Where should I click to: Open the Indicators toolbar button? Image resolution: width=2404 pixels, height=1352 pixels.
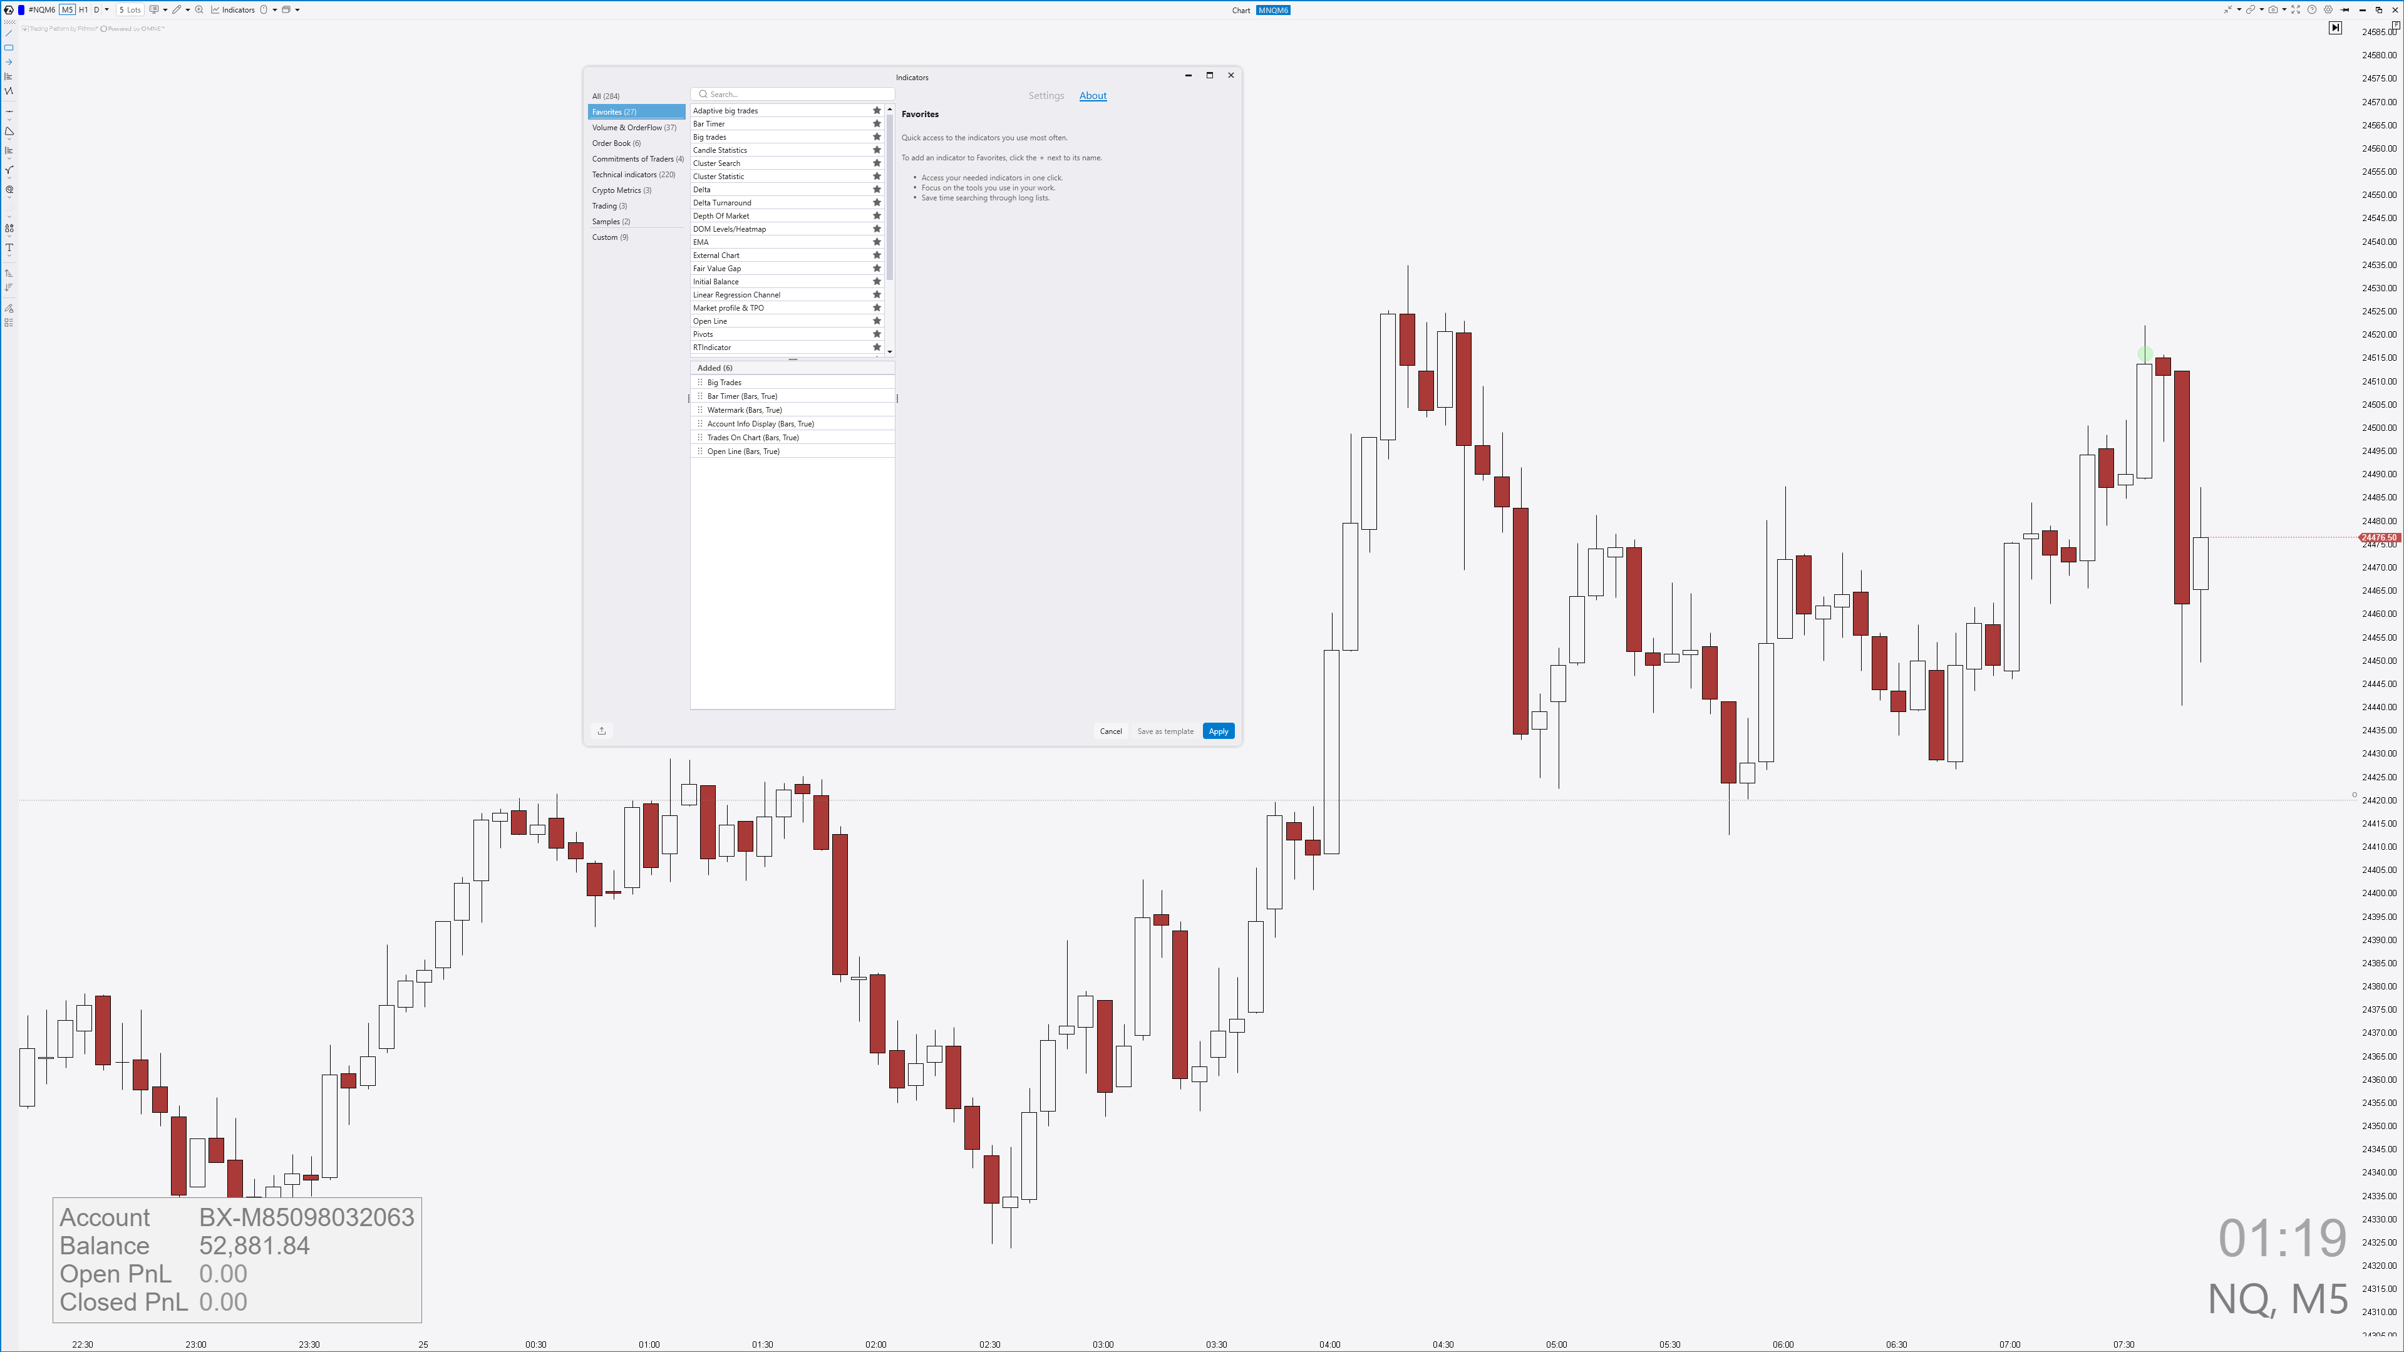[x=232, y=9]
